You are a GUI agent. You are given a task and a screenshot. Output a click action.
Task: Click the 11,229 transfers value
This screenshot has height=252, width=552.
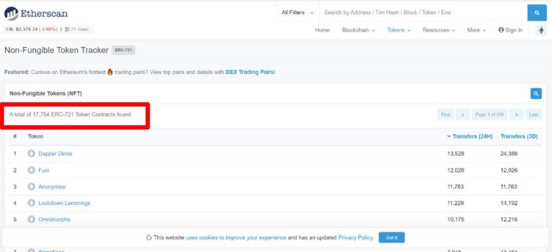pyautogui.click(x=455, y=203)
